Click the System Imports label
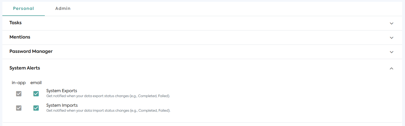This screenshot has width=405, height=126. pyautogui.click(x=62, y=105)
